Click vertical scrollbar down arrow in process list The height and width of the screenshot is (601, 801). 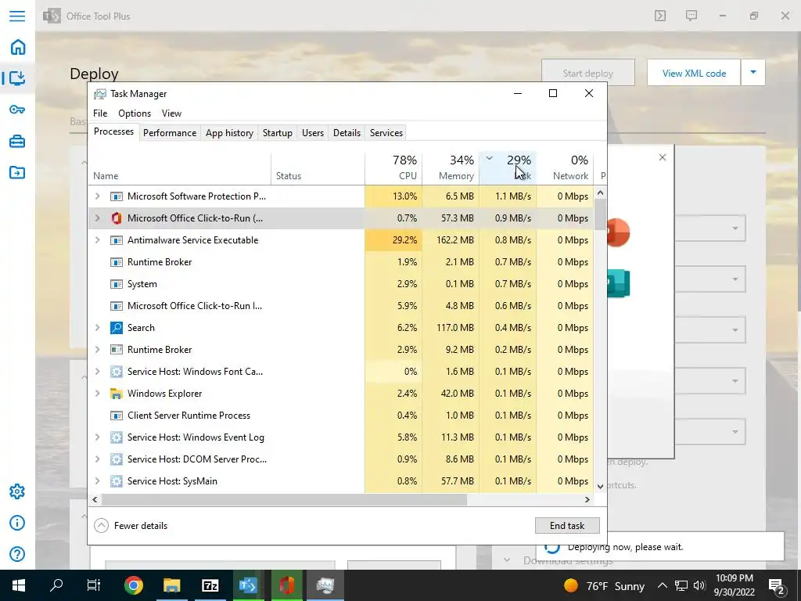point(601,486)
